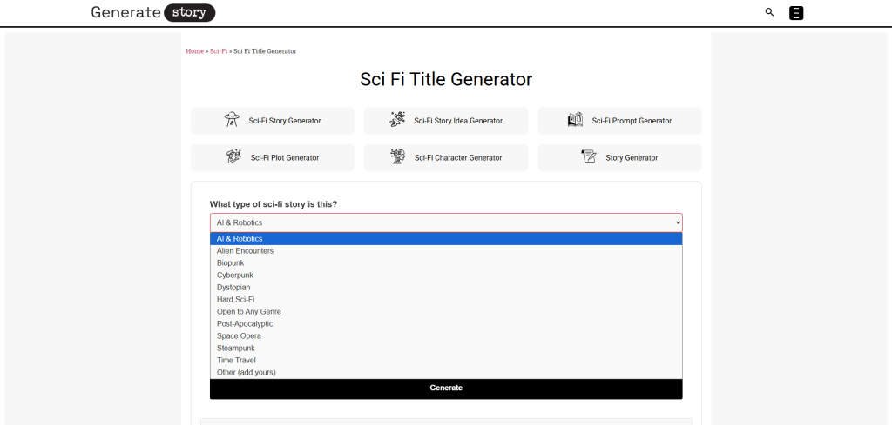Screen dimensions: 892x425
Task: Open the Sci-Fi breadcrumb link
Action: [218, 51]
